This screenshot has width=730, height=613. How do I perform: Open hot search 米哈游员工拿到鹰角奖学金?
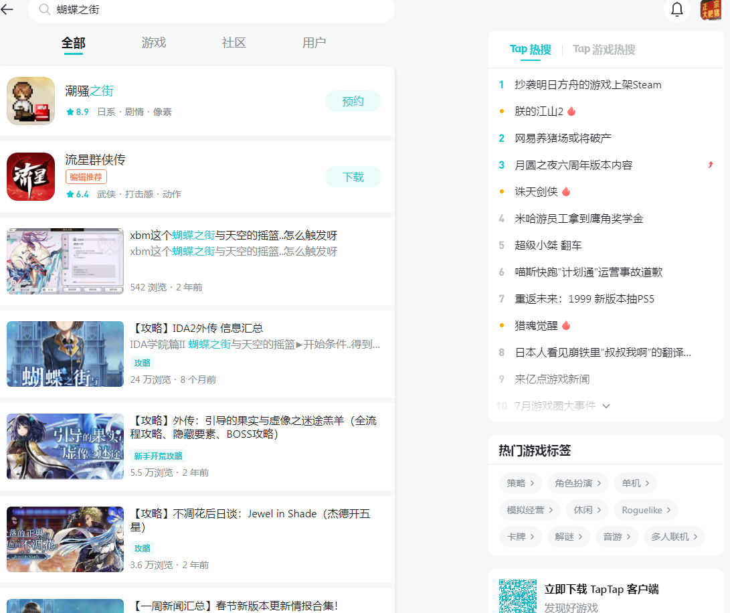click(x=579, y=218)
